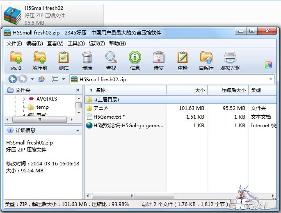The height and width of the screenshot is (213, 281).
Task: Open the view mode dropdown arrow
Action: (64, 79)
